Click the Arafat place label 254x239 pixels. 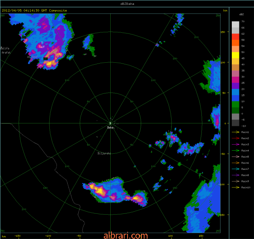point(6,53)
